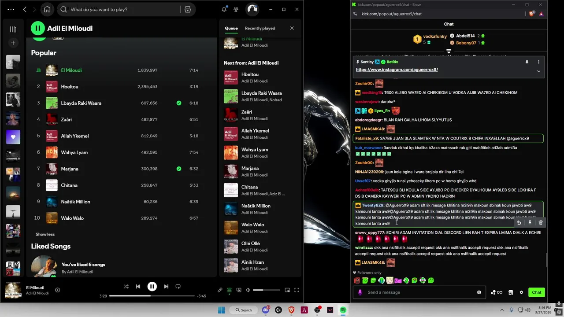The image size is (564, 317).
Task: Open Spotify's three-dot app menu
Action: coord(11,9)
